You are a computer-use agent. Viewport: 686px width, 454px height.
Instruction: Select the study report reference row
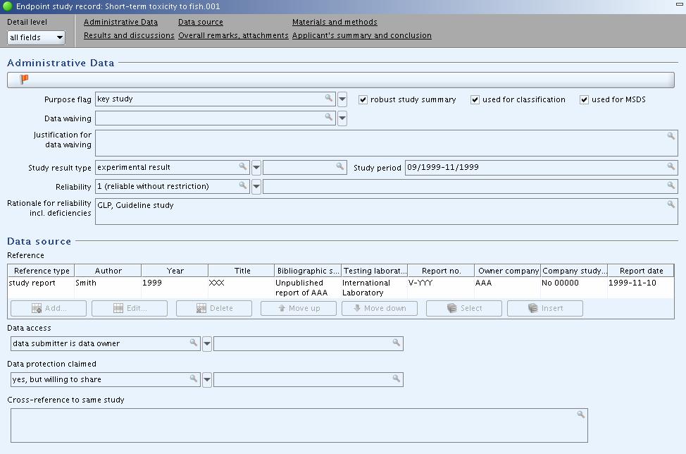(x=341, y=288)
